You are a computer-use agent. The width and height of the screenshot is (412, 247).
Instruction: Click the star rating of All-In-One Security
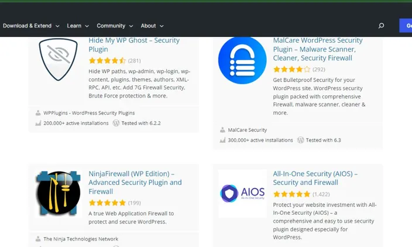tap(291, 194)
